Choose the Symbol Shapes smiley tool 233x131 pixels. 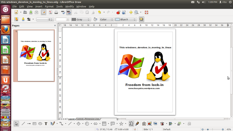click(87, 124)
